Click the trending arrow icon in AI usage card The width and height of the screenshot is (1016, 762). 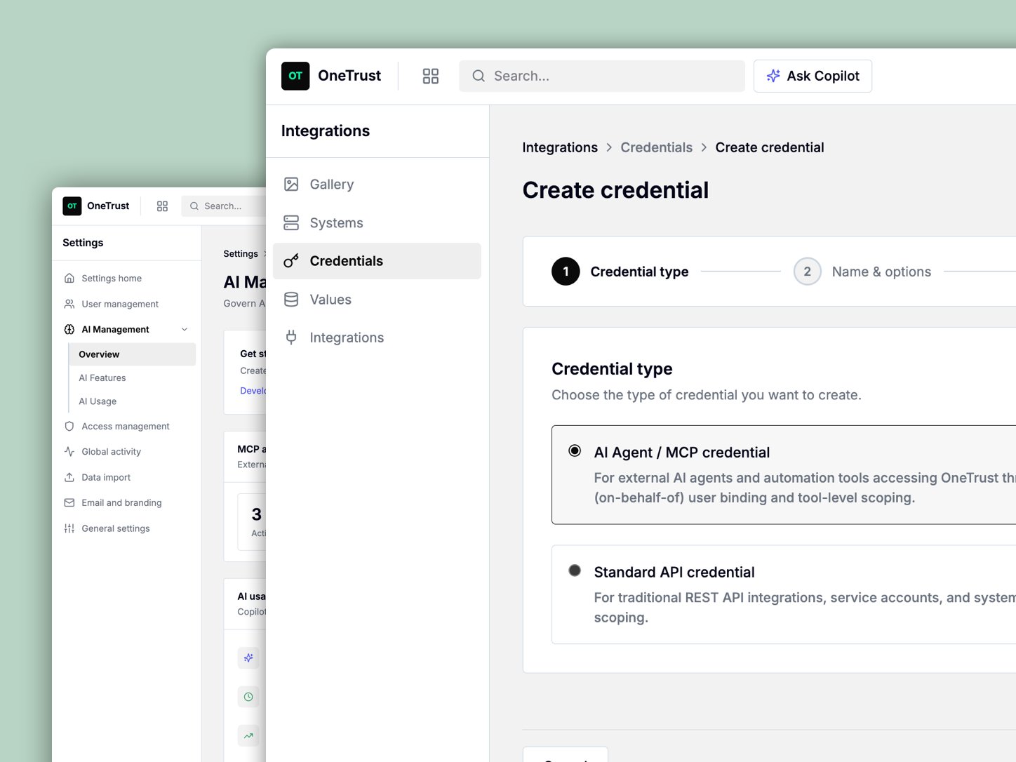click(248, 736)
